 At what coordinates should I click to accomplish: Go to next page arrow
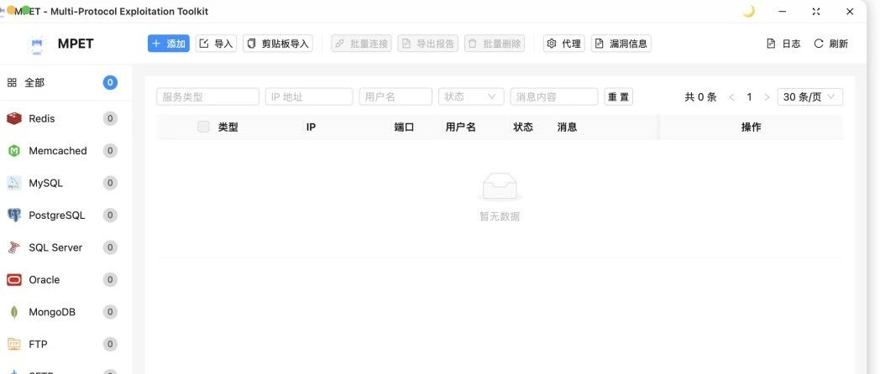click(x=767, y=97)
